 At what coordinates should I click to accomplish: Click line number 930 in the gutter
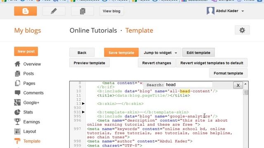(77, 108)
